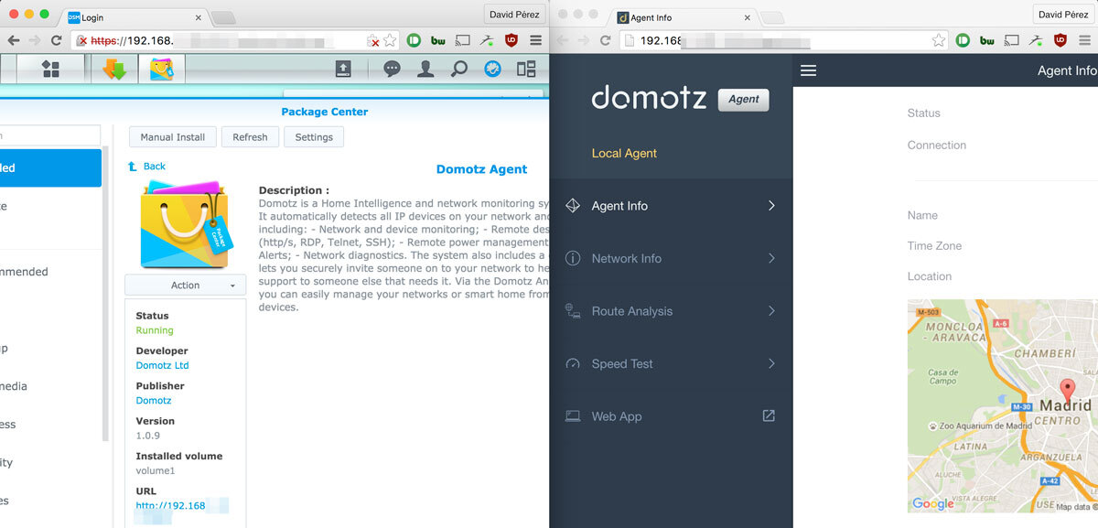1098x528 pixels.
Task: Open search with the magnifying glass icon
Action: [x=458, y=69]
